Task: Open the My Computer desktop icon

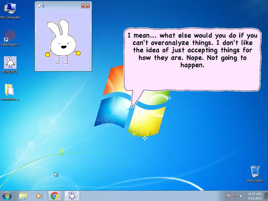Action: coord(10,11)
